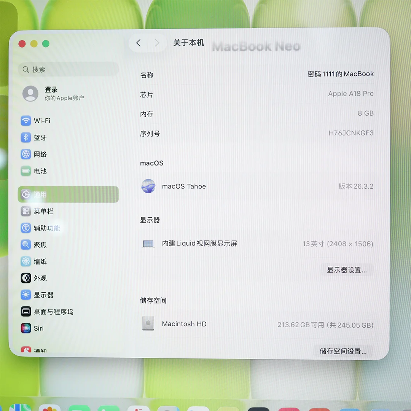The width and height of the screenshot is (411, 411).
Task: Open 外观 appearance settings
Action: click(x=40, y=278)
